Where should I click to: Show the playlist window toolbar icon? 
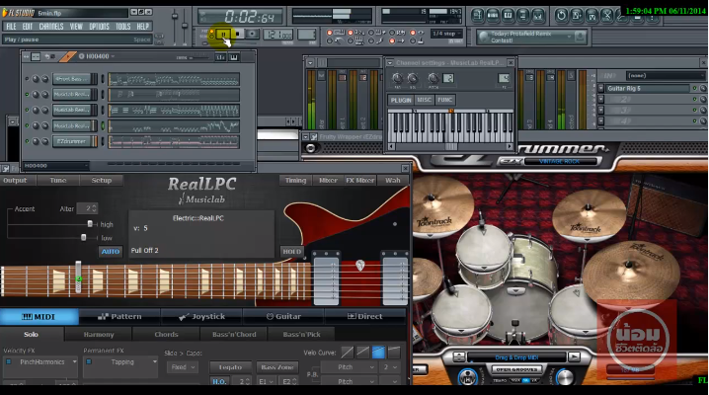[478, 16]
